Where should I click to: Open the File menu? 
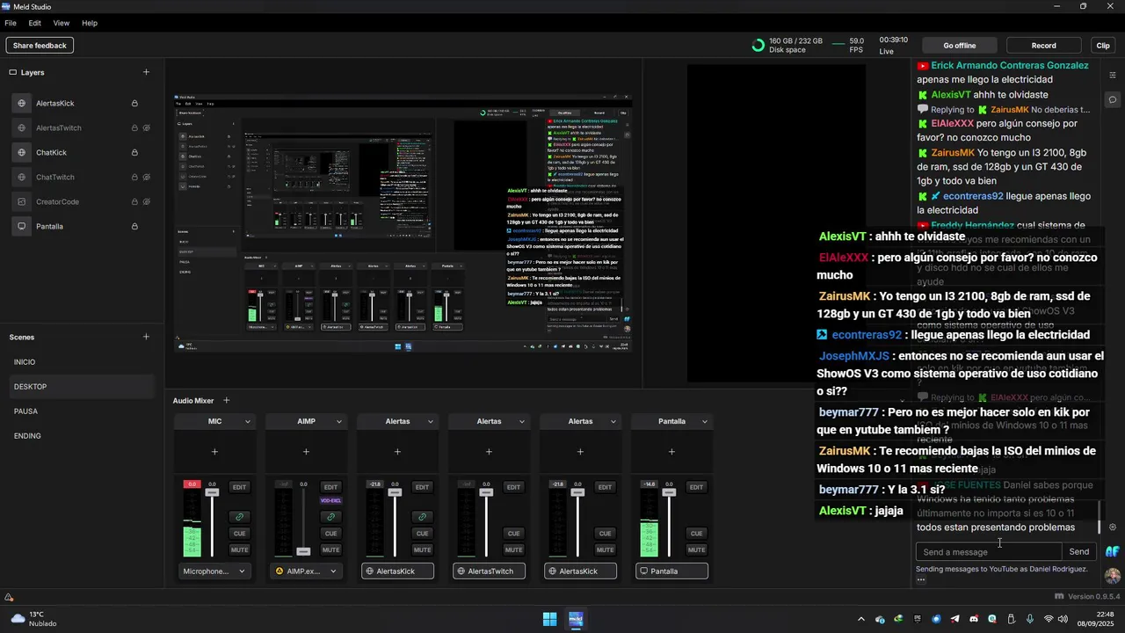pyautogui.click(x=11, y=23)
